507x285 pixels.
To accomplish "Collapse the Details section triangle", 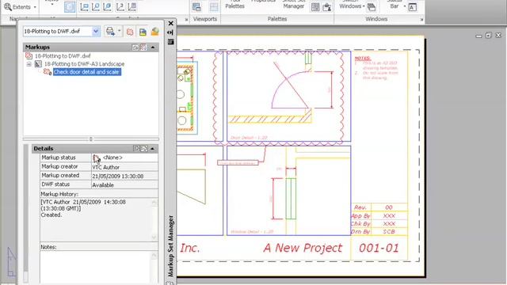I will 152,149.
